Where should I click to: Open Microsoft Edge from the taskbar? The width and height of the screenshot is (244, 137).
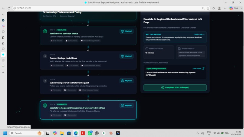(76, 133)
